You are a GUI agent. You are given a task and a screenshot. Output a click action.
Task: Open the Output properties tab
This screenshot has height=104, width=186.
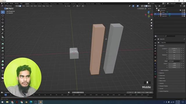155,46
